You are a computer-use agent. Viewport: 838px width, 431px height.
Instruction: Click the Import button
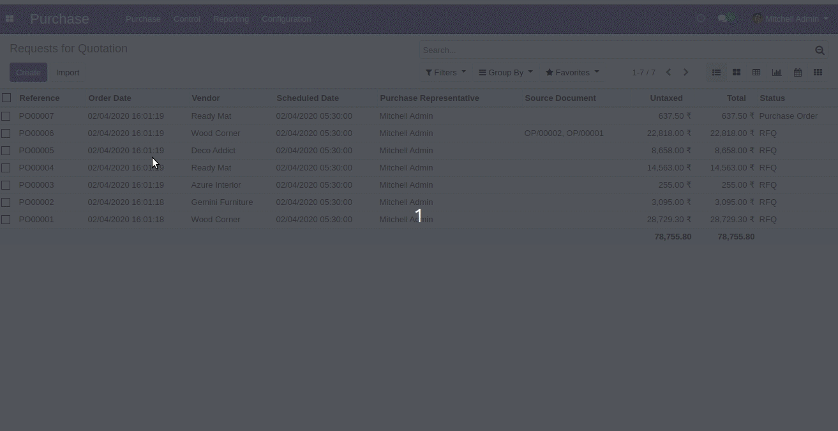click(68, 73)
